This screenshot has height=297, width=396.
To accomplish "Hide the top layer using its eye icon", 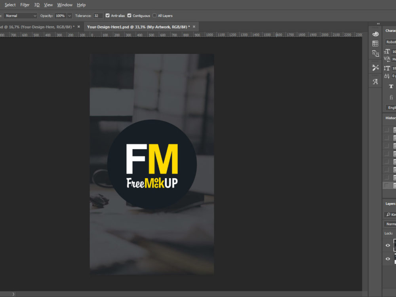I will coord(388,245).
